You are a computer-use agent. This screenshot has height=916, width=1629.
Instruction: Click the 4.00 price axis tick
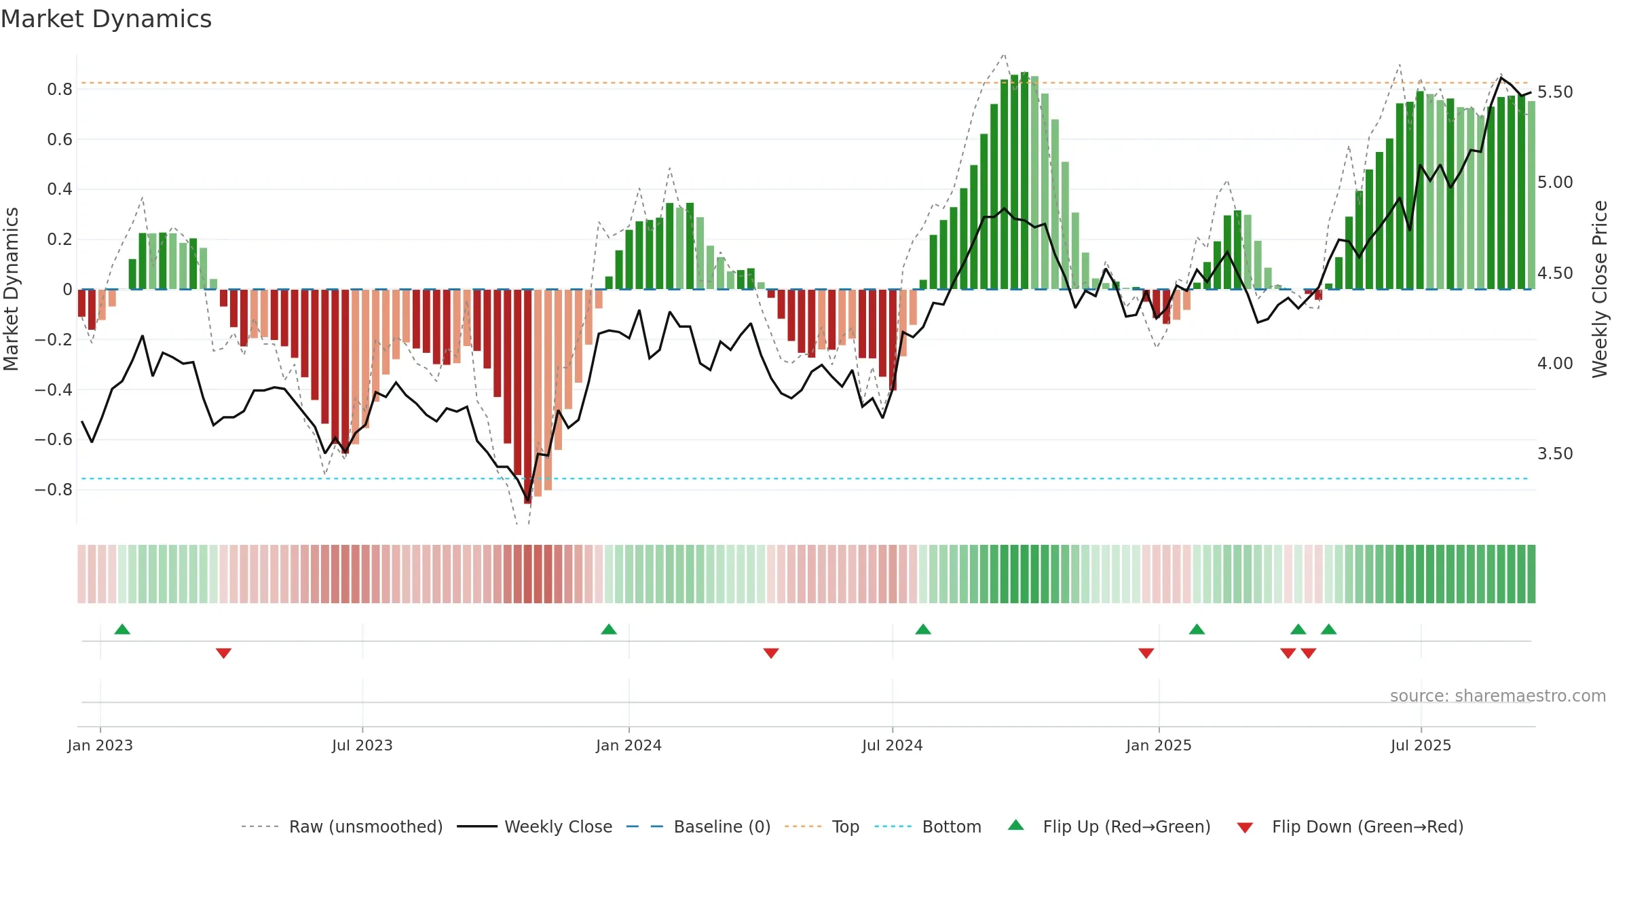(x=1555, y=363)
